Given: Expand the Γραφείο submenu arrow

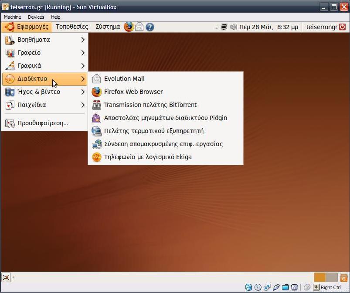Looking at the screenshot, I should (83, 53).
